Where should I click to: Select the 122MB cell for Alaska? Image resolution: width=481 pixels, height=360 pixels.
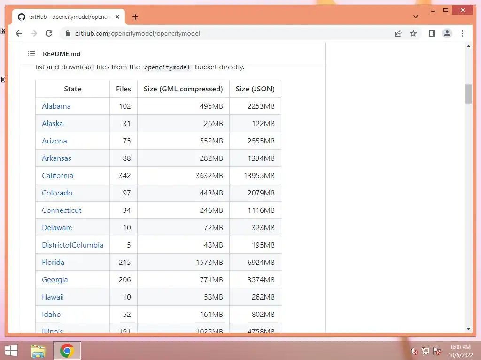[x=255, y=124]
